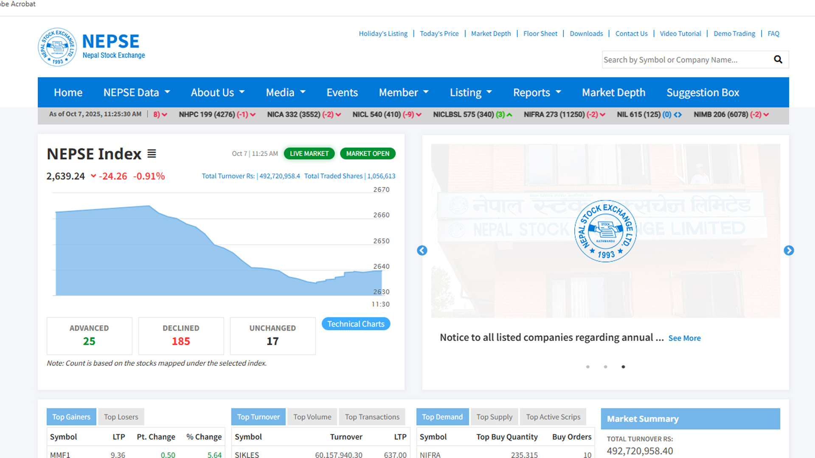Switch to the Top Volume tab

tap(312, 417)
